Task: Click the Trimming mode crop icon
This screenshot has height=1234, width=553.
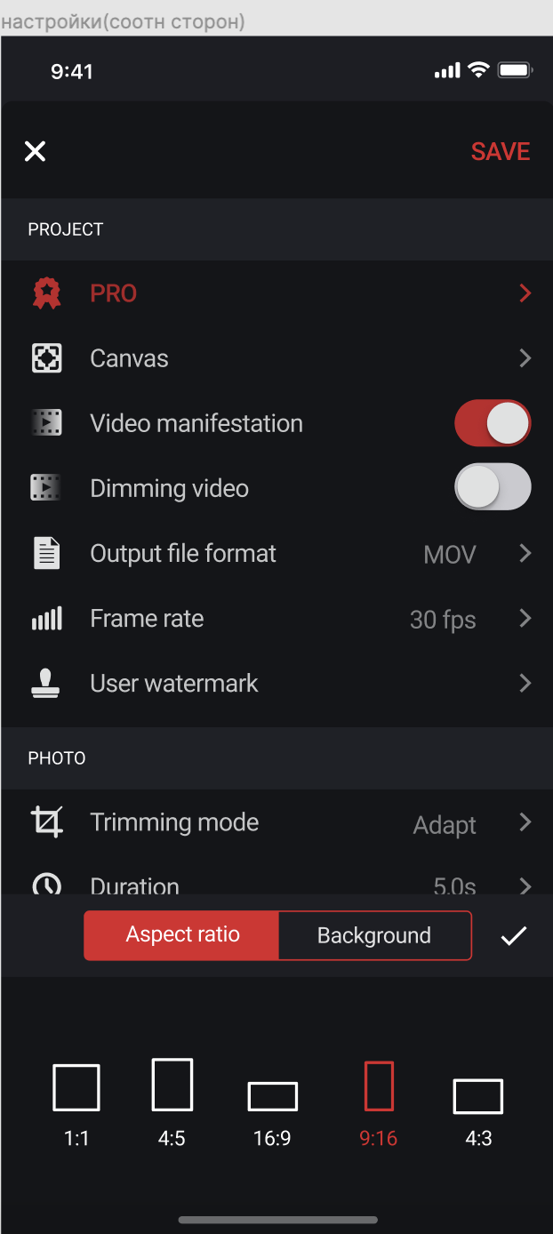Action: click(46, 821)
